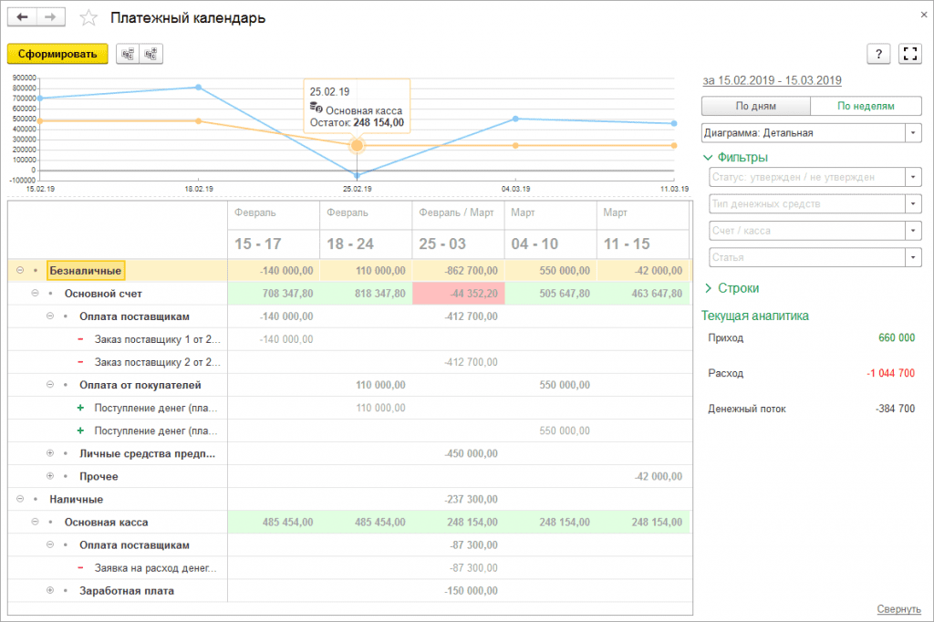Image resolution: width=934 pixels, height=622 pixels.
Task: Go back with the left arrow button
Action: [x=23, y=17]
